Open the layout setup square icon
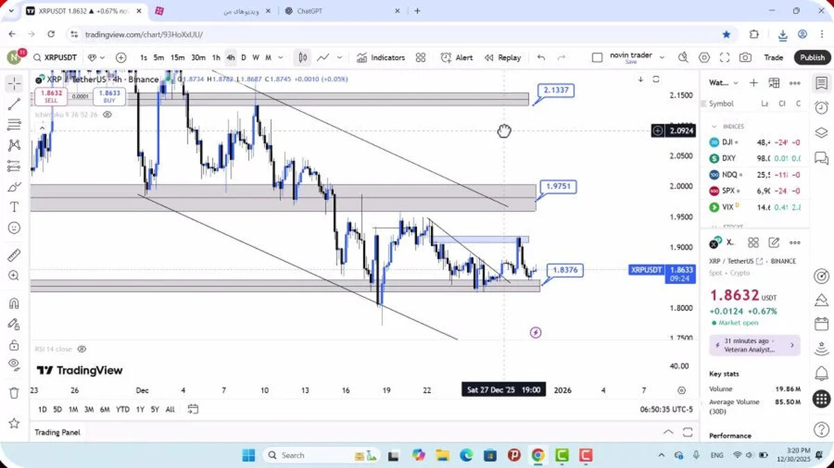This screenshot has width=834, height=468. [x=597, y=58]
